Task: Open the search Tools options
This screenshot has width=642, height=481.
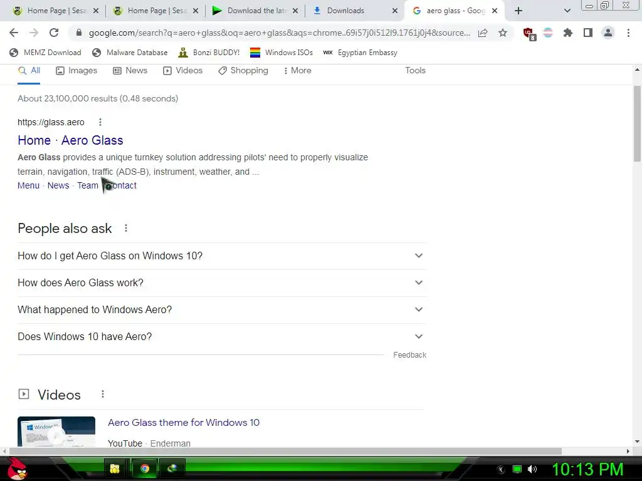Action: pos(415,70)
